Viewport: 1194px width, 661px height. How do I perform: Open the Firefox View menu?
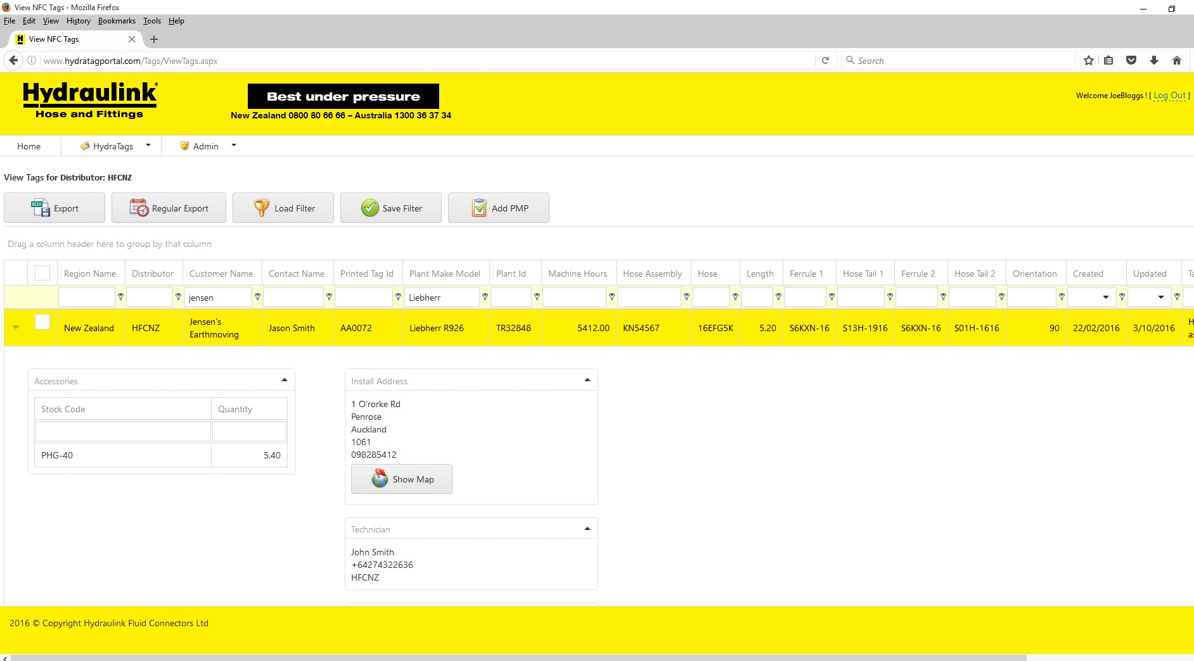pos(51,21)
